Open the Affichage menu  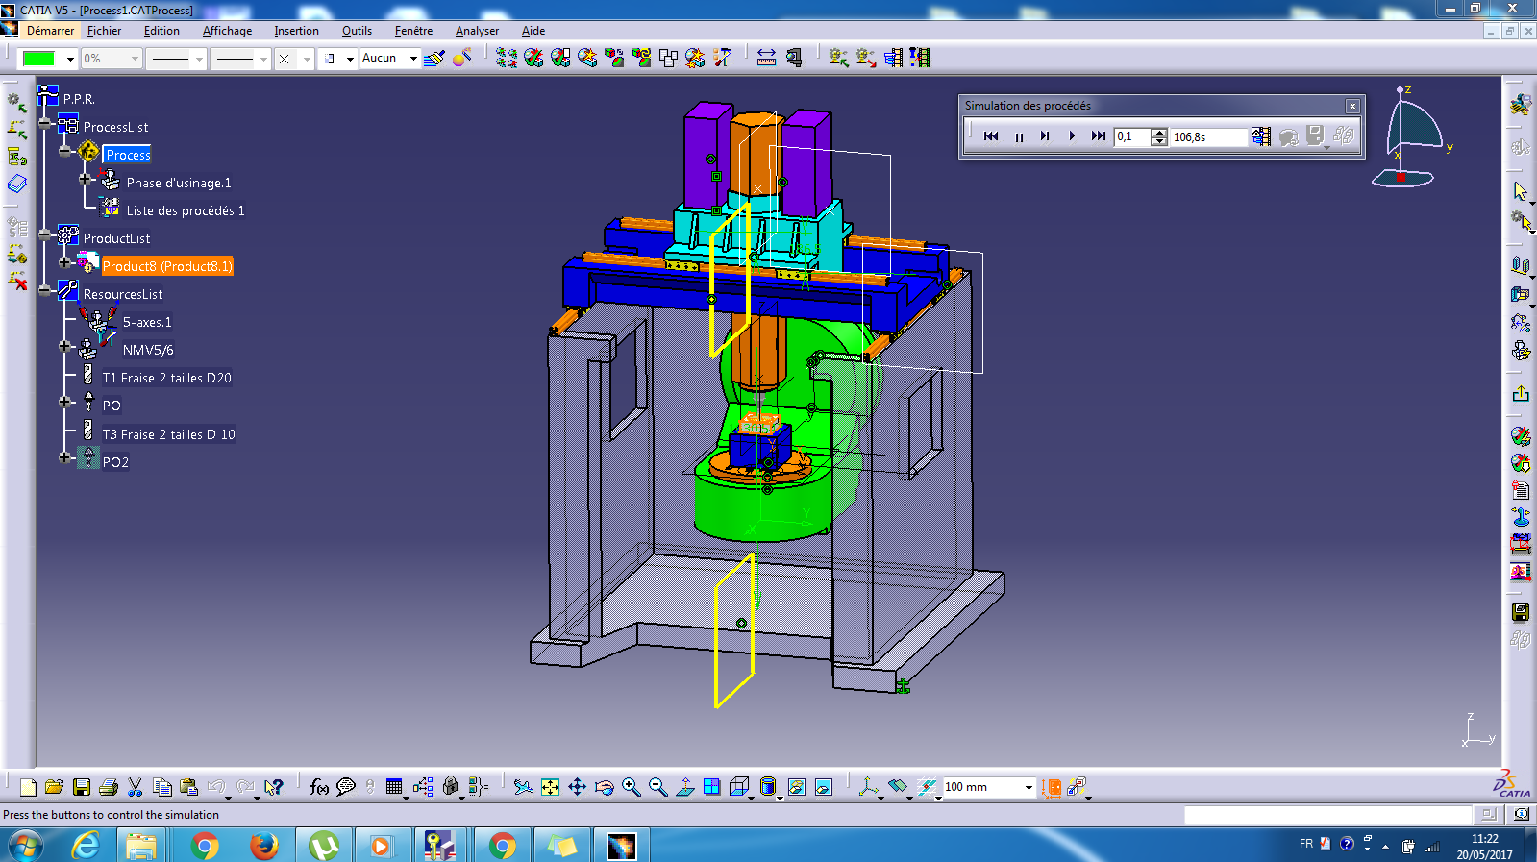click(x=227, y=31)
